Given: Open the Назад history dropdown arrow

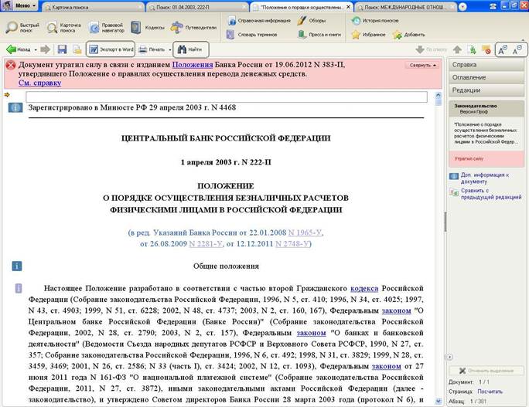Looking at the screenshot, I should [35, 49].
